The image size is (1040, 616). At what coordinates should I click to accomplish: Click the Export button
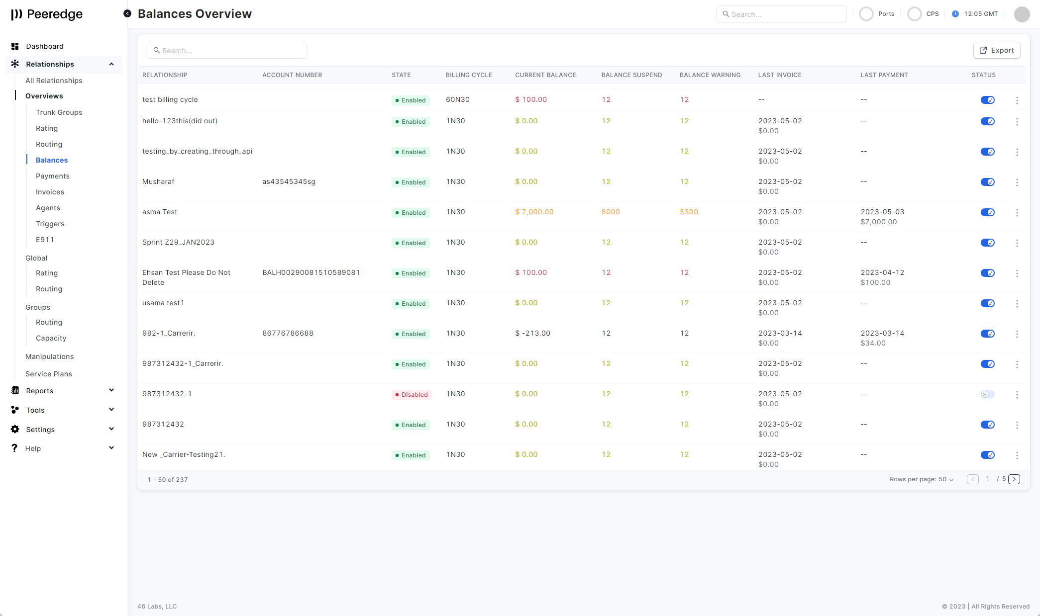click(997, 50)
